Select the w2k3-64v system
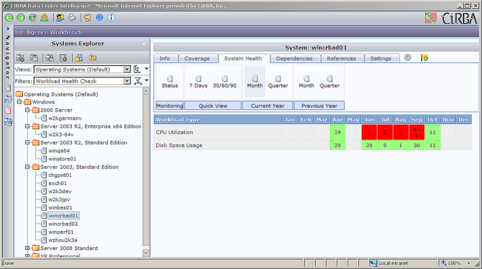Viewport: 482px width, 269px height. (x=61, y=134)
